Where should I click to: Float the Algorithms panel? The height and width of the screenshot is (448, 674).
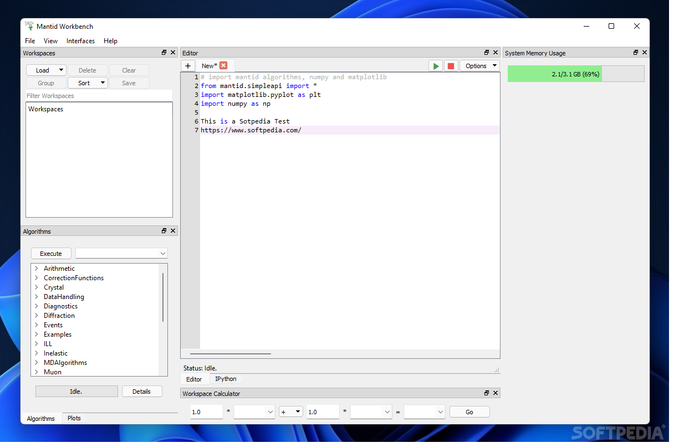tap(164, 231)
